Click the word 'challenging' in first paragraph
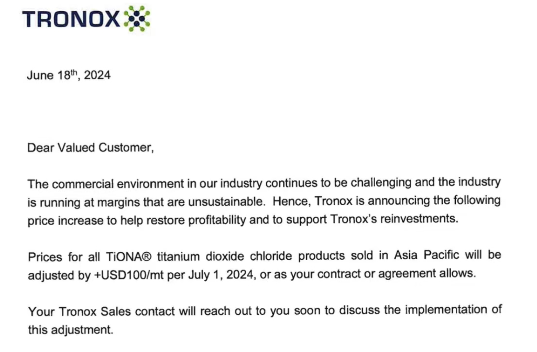The image size is (537, 352). point(381,183)
